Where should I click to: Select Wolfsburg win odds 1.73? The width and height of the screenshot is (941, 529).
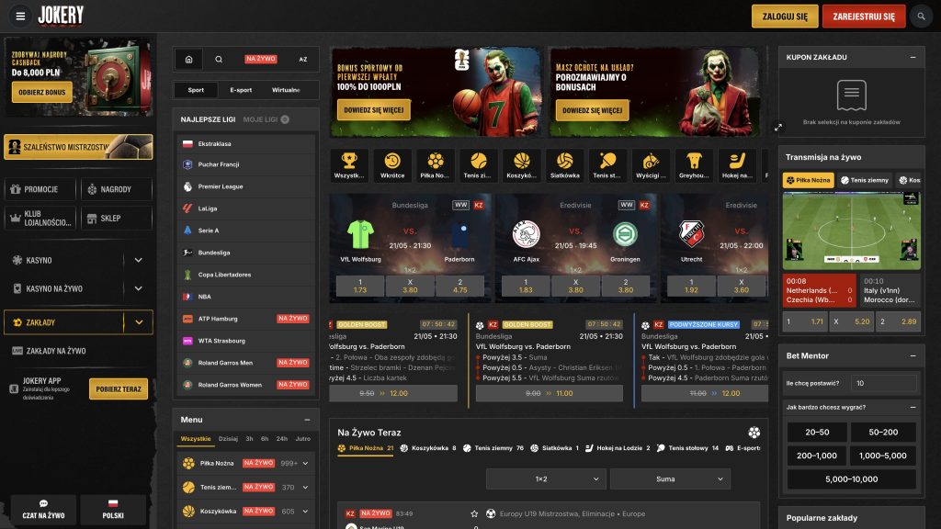pos(360,287)
